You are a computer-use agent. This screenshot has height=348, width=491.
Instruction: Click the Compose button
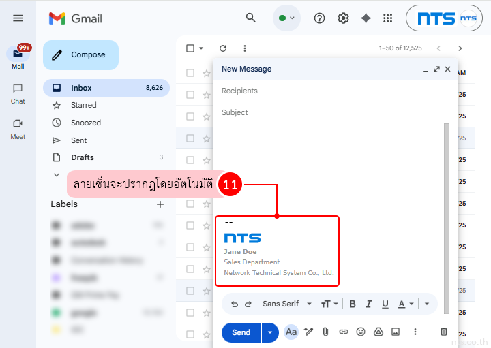(80, 54)
